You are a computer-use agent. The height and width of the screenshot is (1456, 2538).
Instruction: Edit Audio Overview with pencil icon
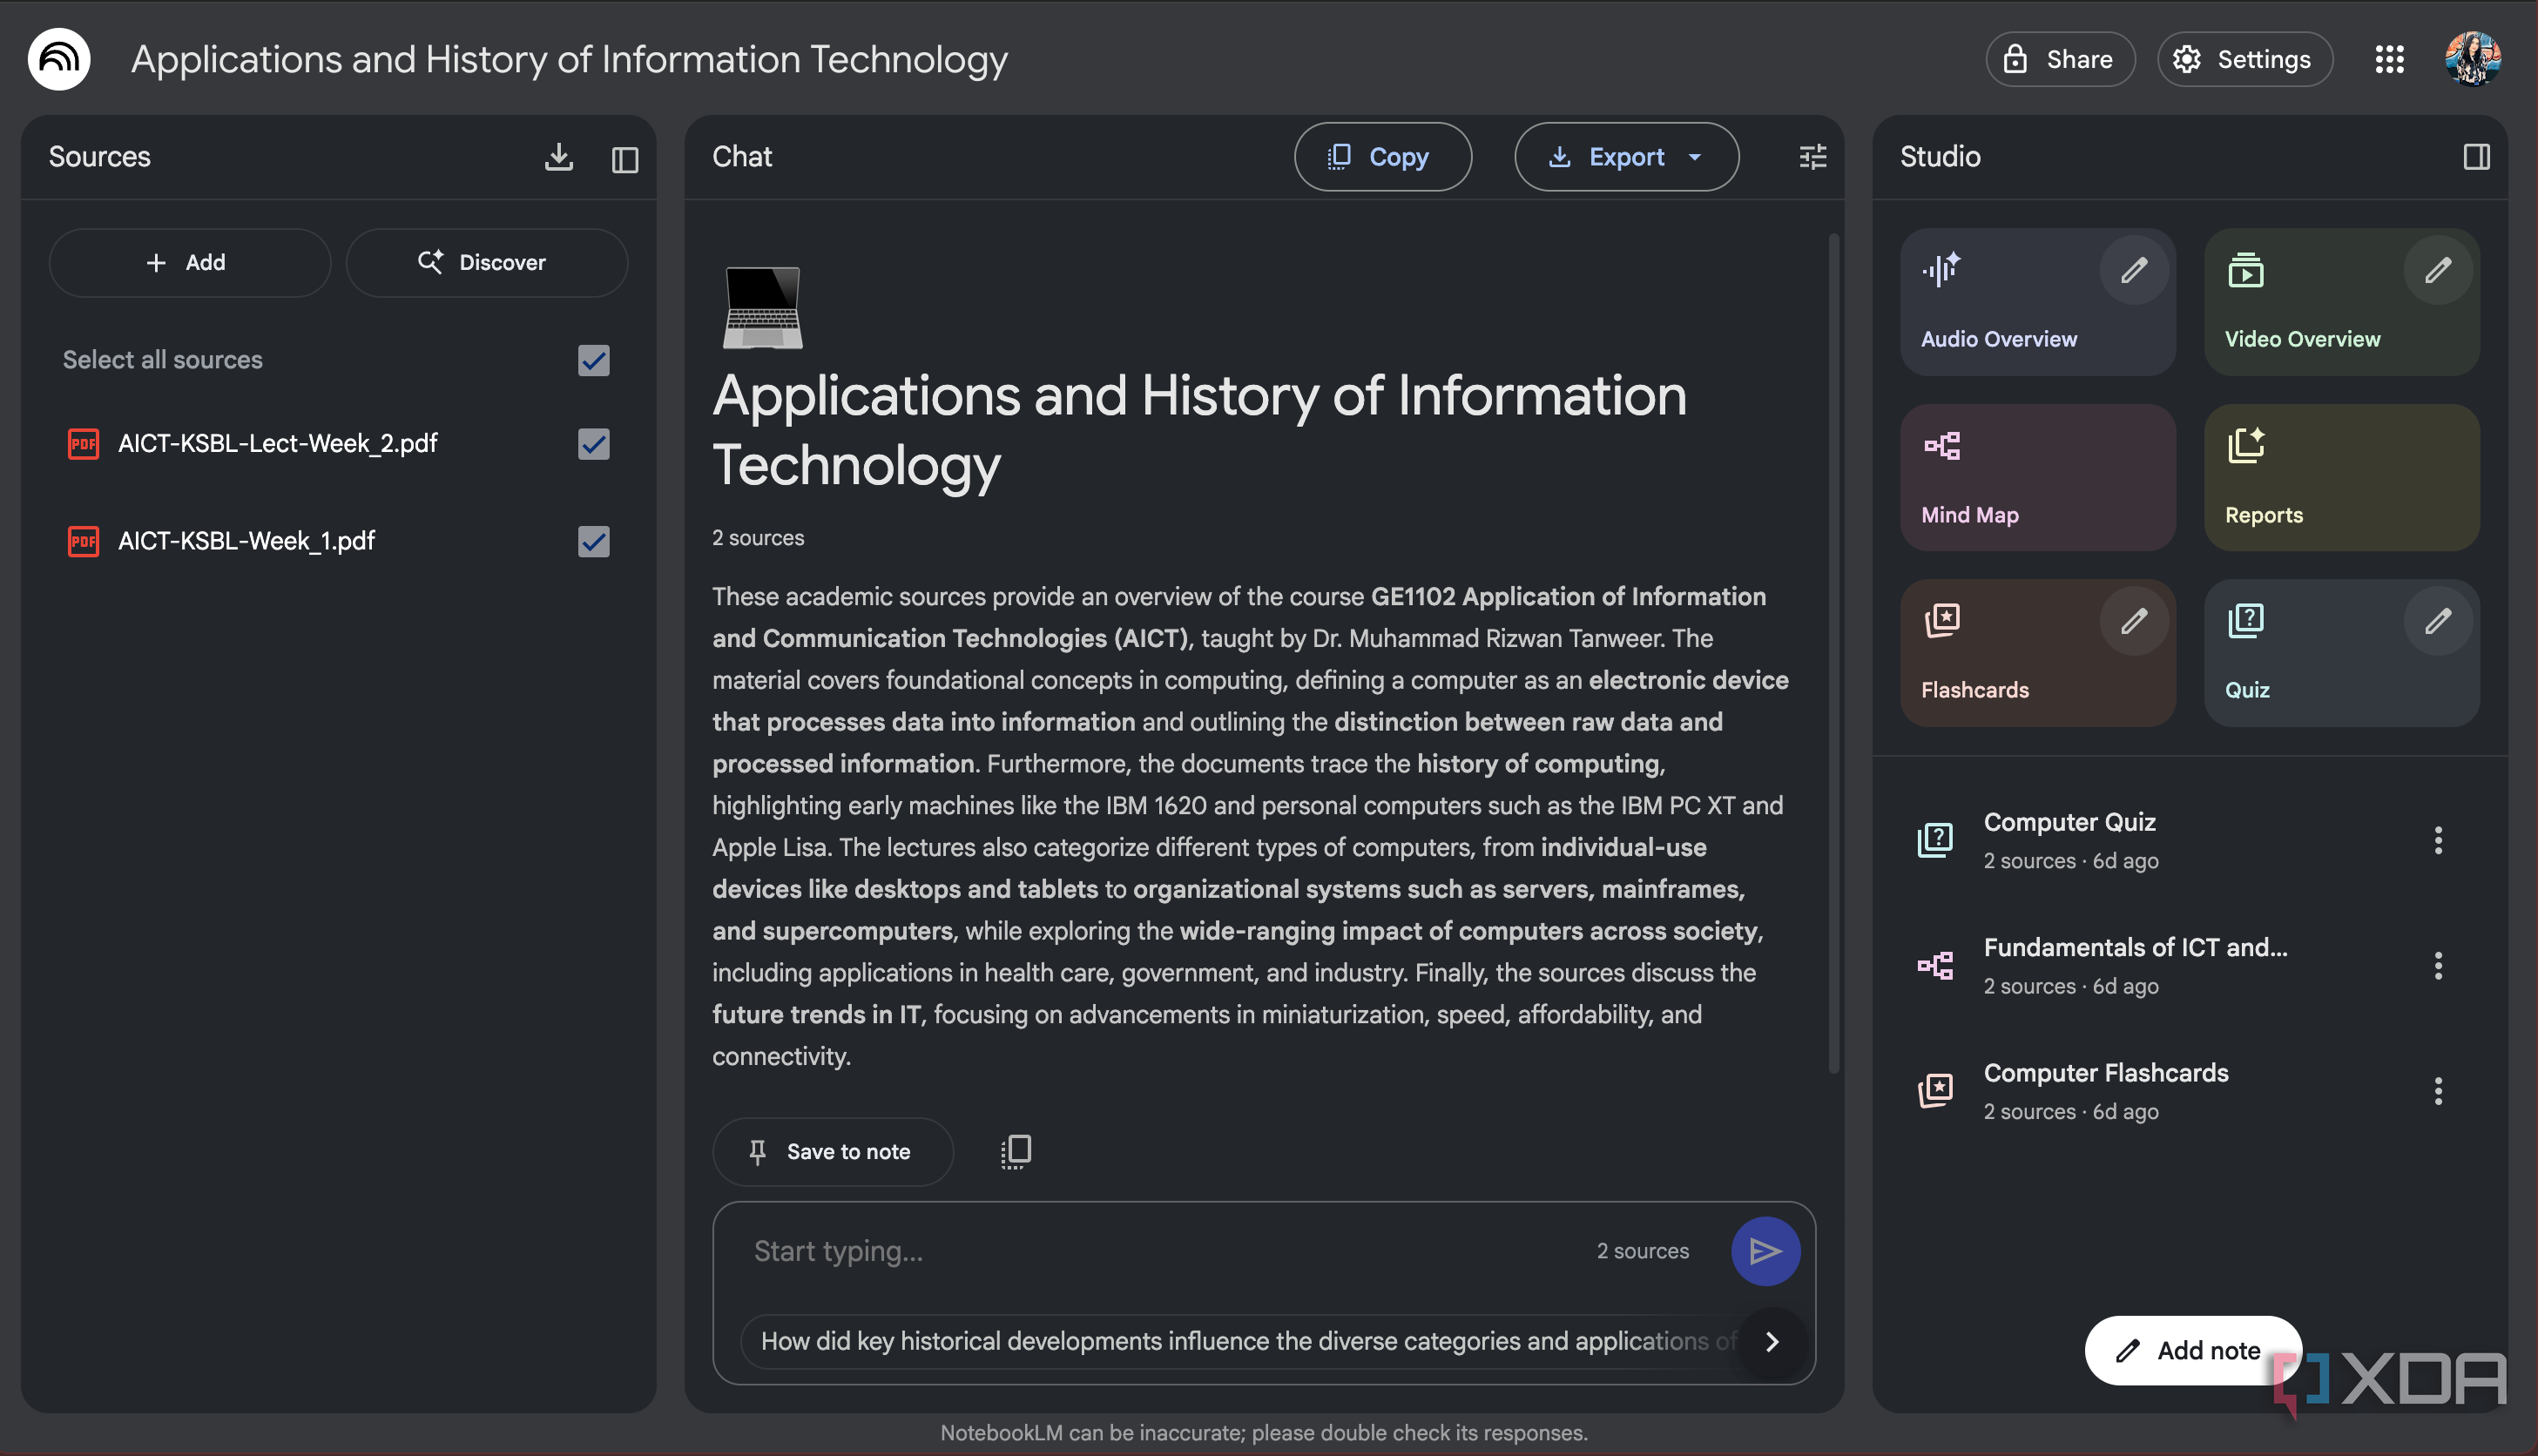(x=2133, y=270)
